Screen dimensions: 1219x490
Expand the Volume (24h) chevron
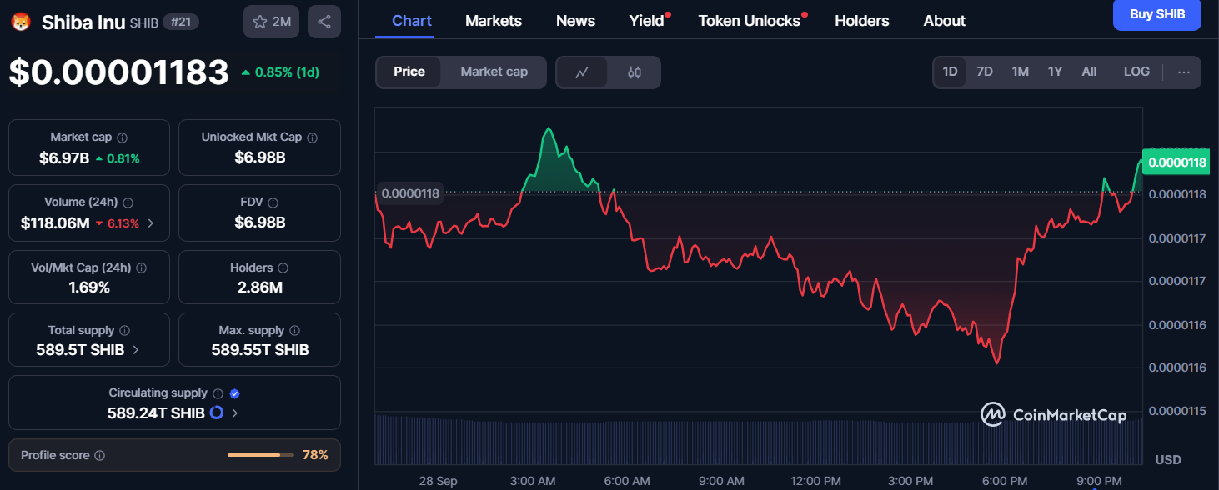[x=151, y=223]
